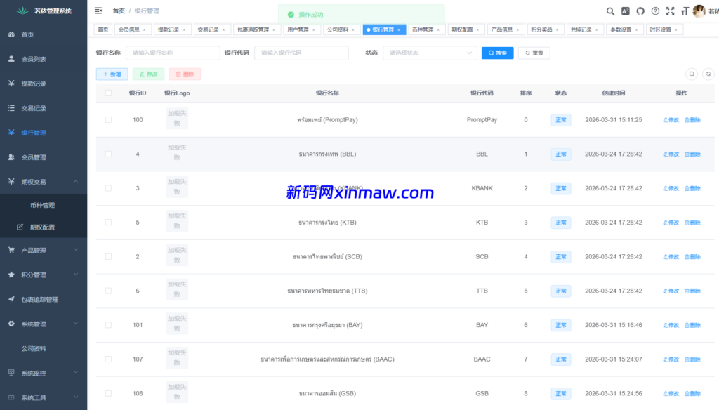Check the row for TTB bank
Screen dimensions: 719x410
click(108, 291)
